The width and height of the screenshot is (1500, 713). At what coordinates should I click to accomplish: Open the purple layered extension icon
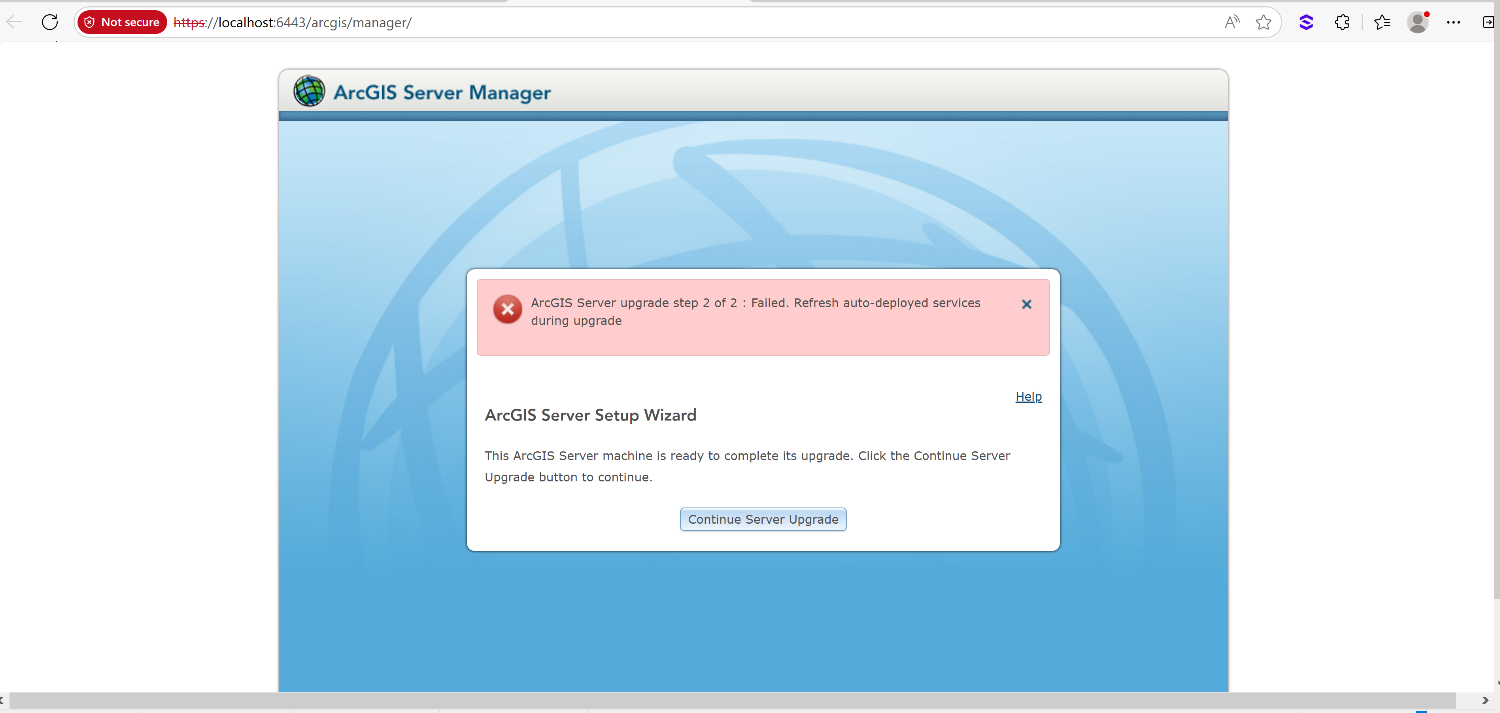click(x=1306, y=22)
